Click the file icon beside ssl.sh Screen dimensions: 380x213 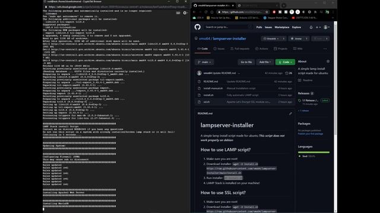click(x=199, y=102)
